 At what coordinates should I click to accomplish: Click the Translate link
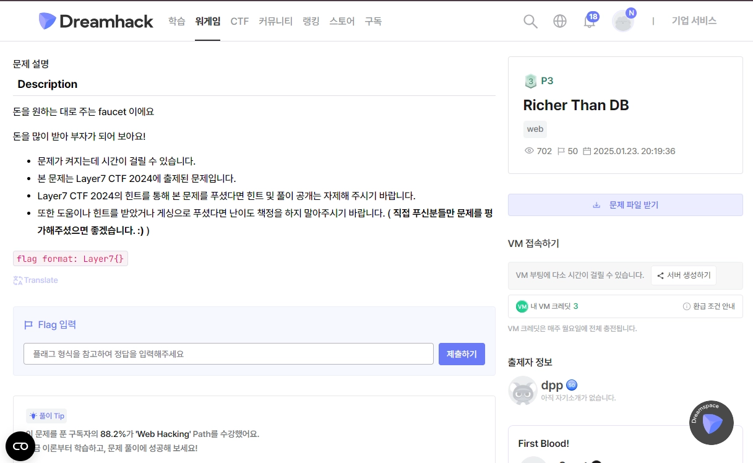coord(41,280)
